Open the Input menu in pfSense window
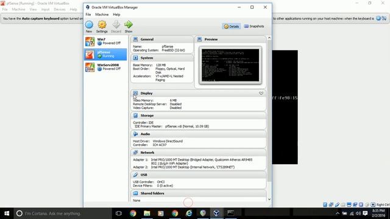390x219 pixels. point(45,9)
